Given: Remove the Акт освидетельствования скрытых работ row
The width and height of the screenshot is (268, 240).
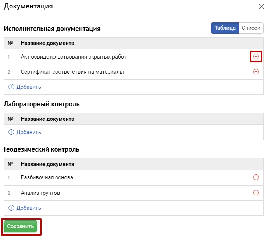Looking at the screenshot, I should (256, 57).
